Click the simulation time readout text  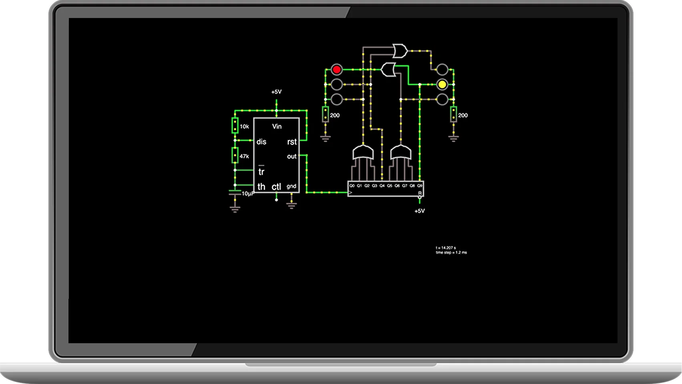(x=446, y=248)
